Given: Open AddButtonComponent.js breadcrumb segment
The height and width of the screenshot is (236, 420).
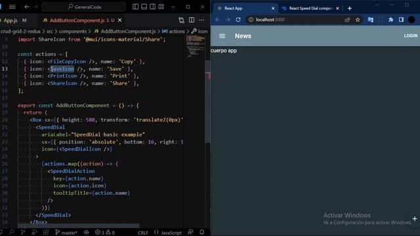Looking at the screenshot, I should click(125, 31).
